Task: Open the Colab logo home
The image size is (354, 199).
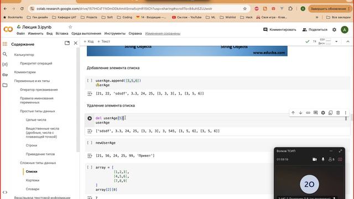Action: click(x=8, y=29)
